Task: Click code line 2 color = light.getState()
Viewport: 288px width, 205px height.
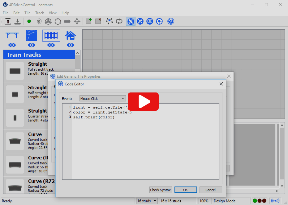Action: pos(102,112)
